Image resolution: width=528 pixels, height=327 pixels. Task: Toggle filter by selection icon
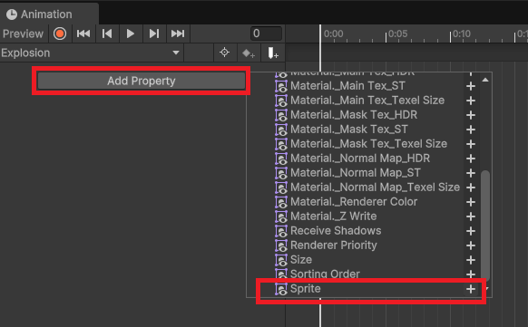pyautogui.click(x=224, y=53)
